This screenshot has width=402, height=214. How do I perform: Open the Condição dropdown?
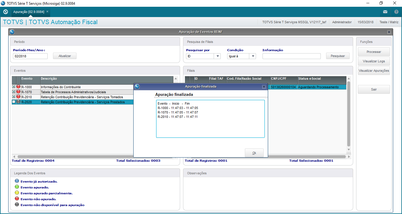(253, 56)
